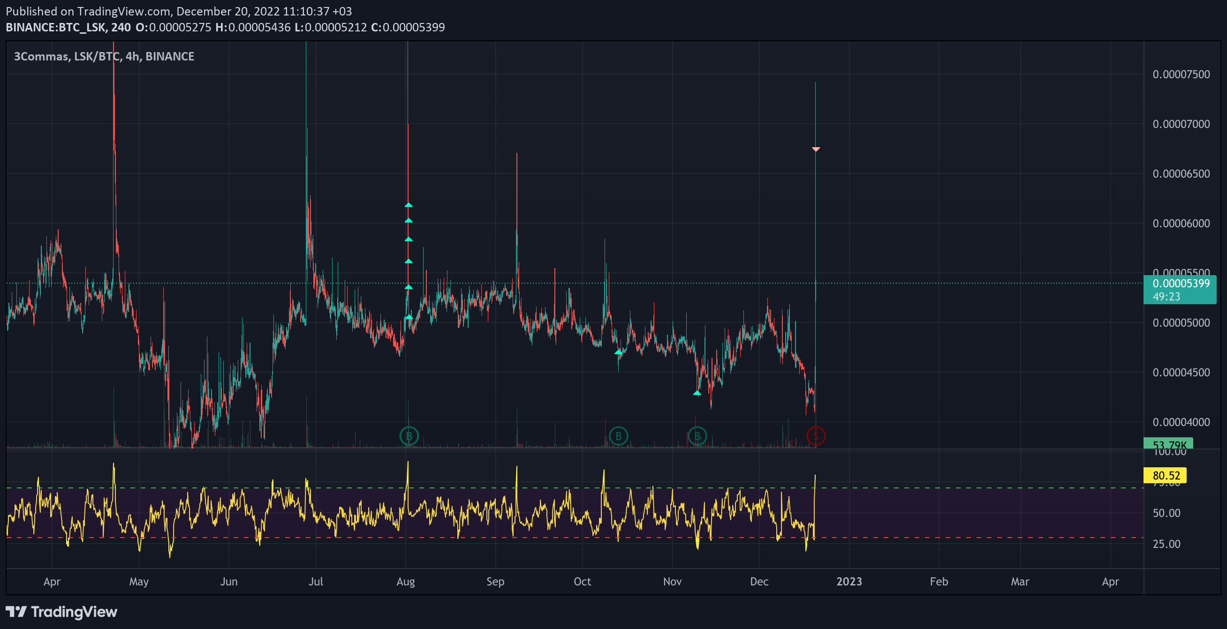Click the red S sell marker in December
1227x629 pixels.
(x=816, y=436)
